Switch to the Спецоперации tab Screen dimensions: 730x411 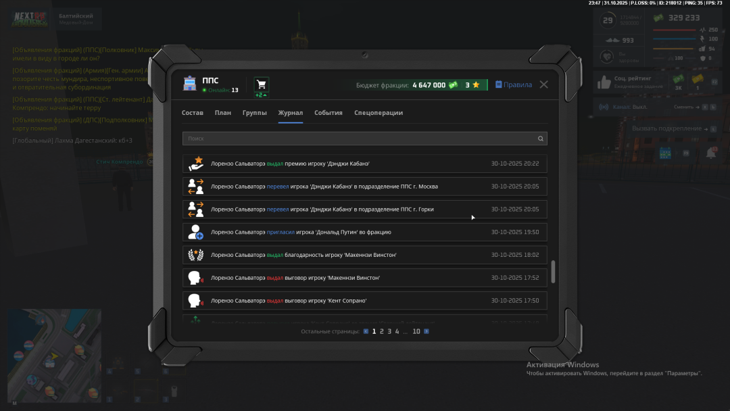[x=379, y=113]
